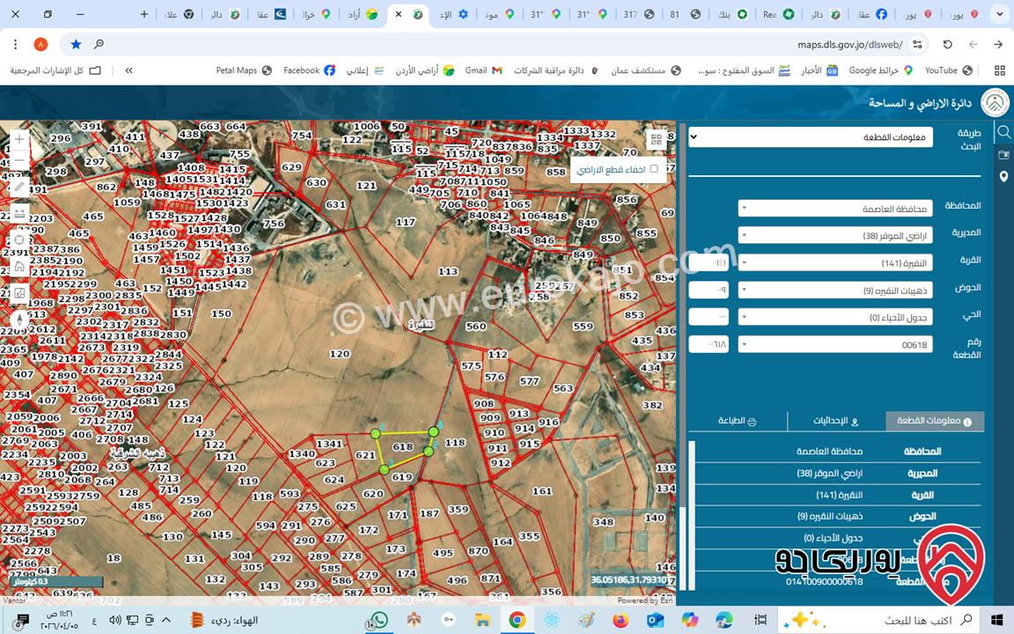Click the locate my position target icon

19,240
